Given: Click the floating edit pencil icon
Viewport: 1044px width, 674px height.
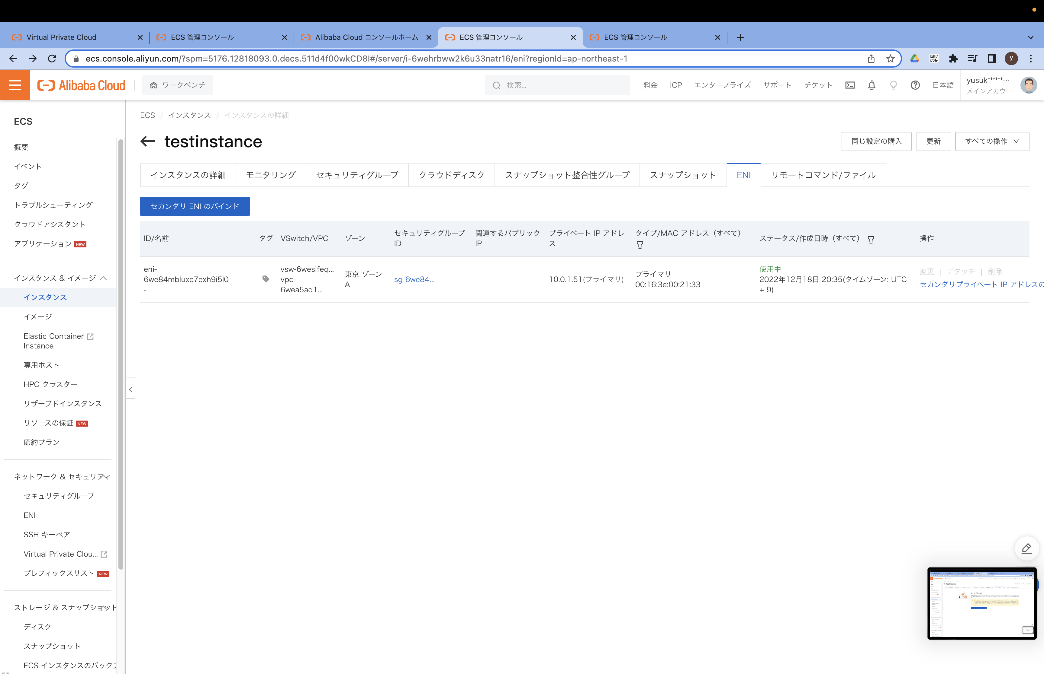Looking at the screenshot, I should pos(1026,548).
